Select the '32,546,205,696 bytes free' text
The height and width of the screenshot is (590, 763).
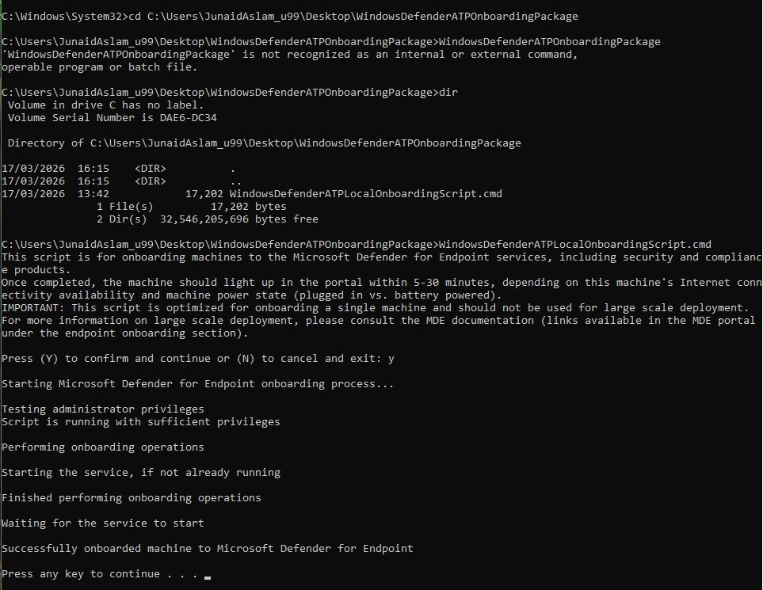239,219
